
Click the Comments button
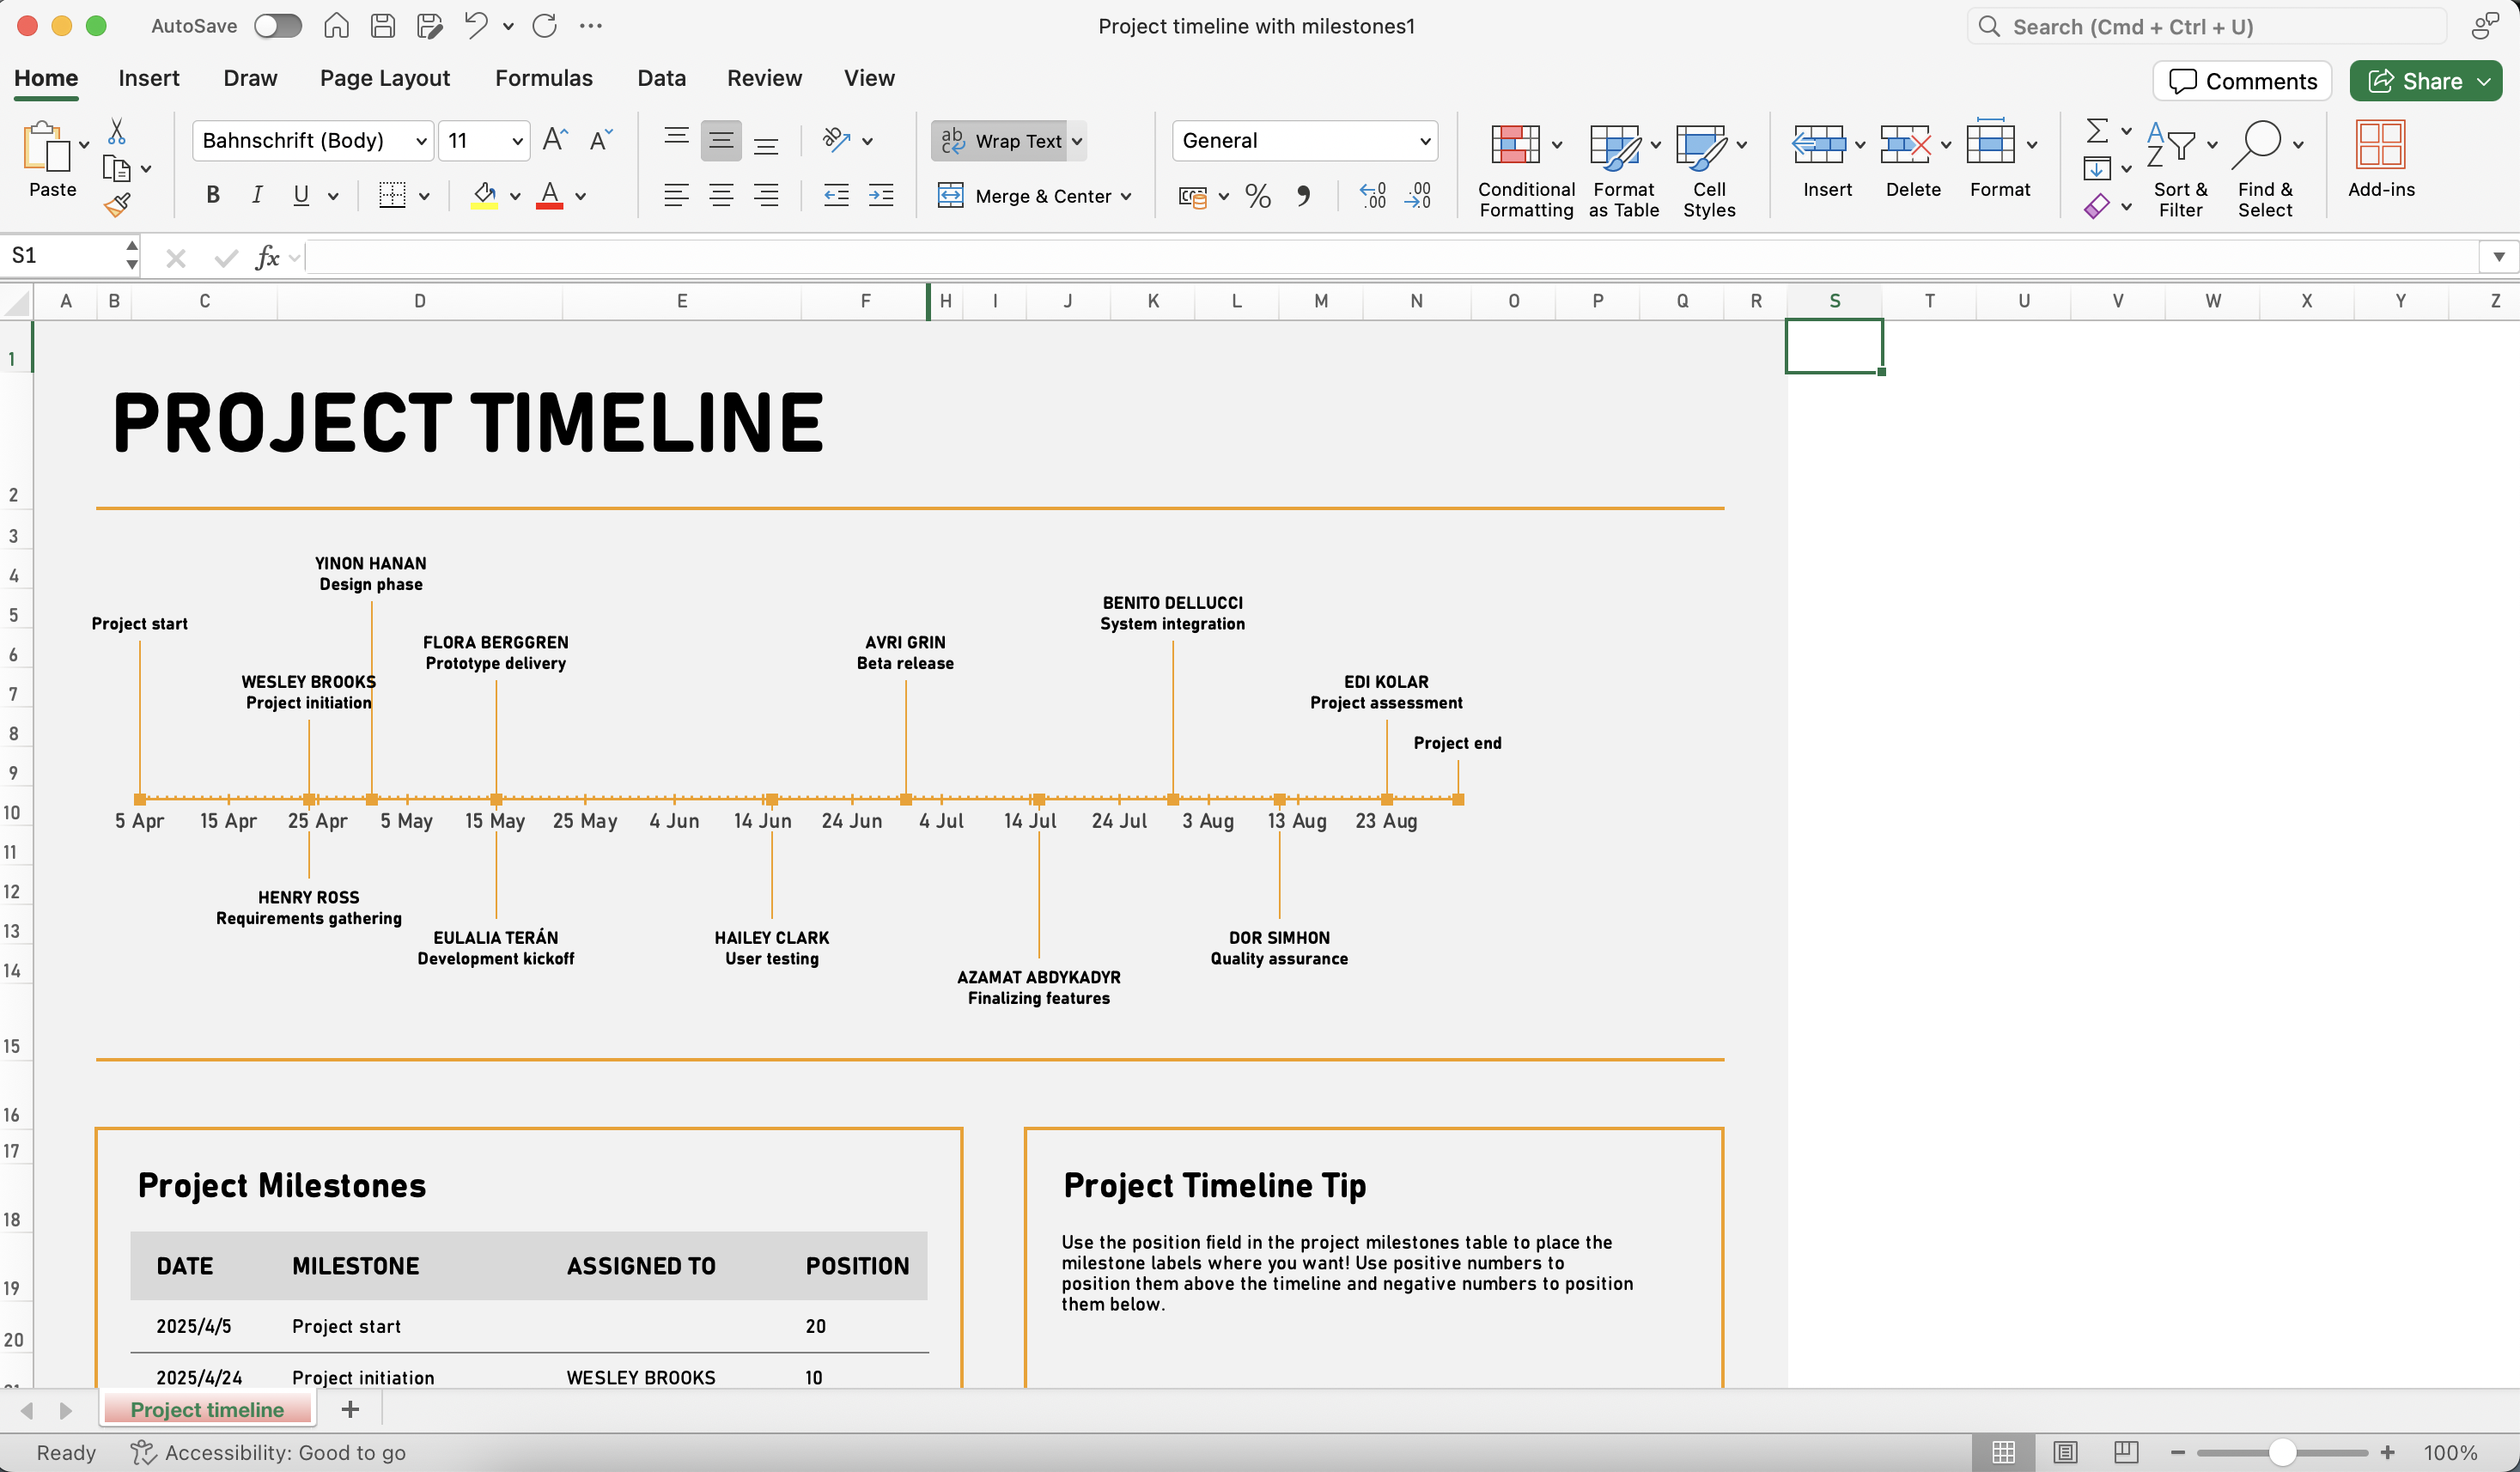tap(2242, 81)
